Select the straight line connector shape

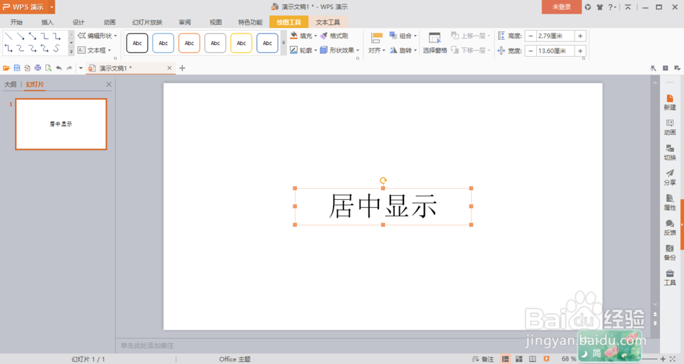[8, 36]
